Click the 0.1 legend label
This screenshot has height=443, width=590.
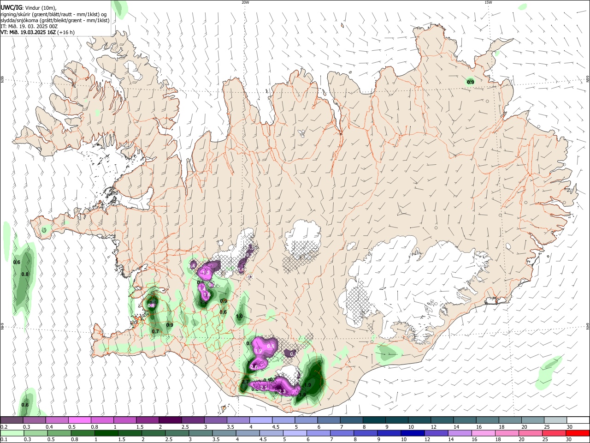[3, 440]
